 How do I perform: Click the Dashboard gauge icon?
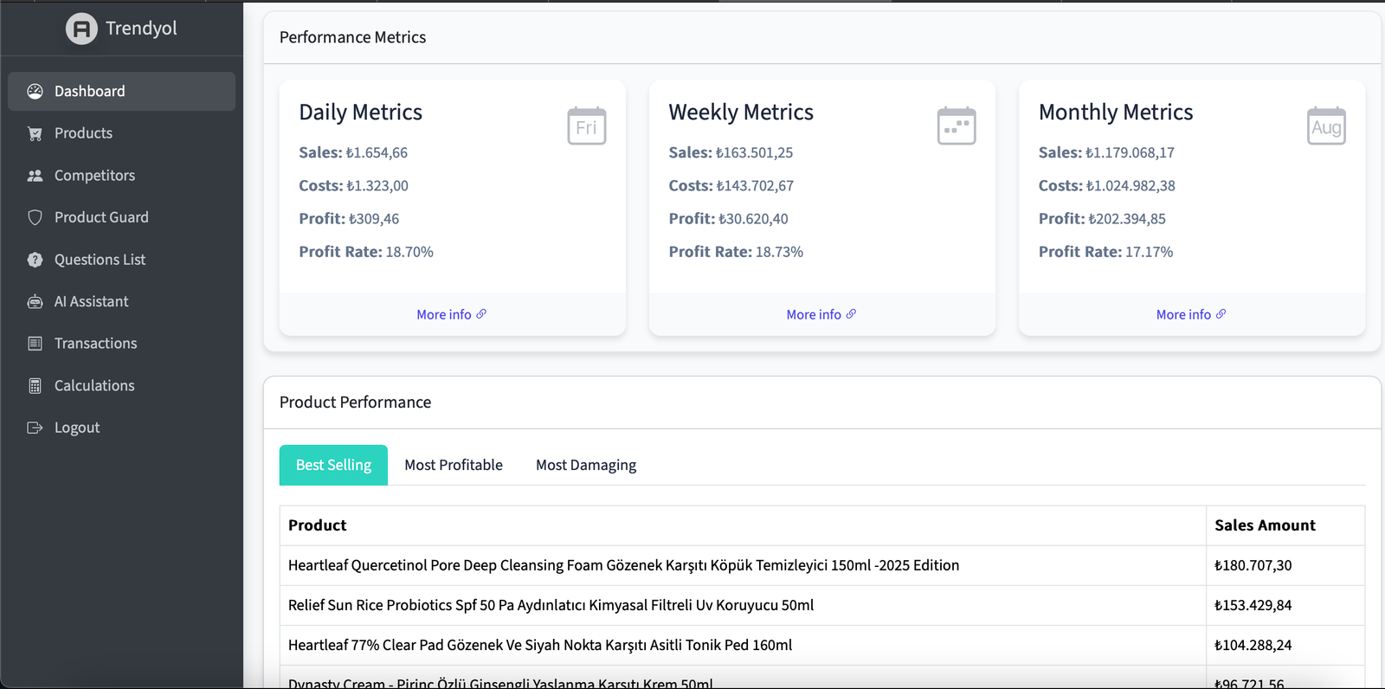coord(35,92)
